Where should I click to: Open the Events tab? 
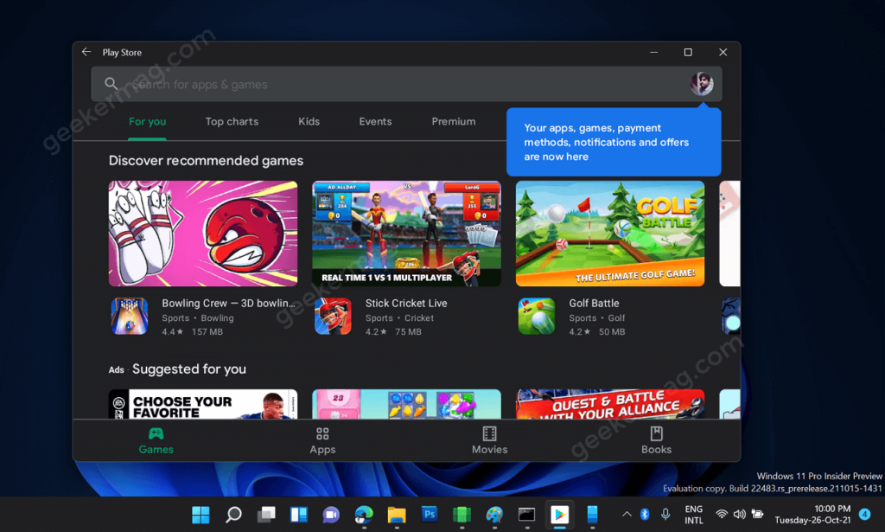click(x=375, y=121)
